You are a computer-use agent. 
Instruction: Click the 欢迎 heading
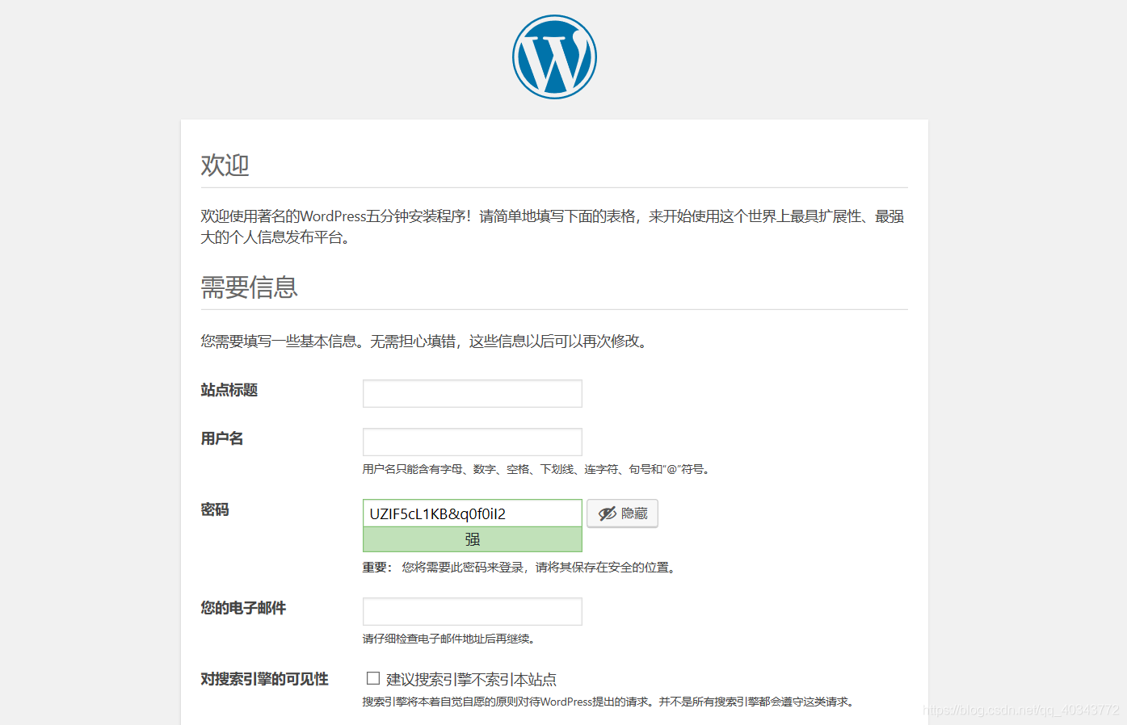point(225,165)
